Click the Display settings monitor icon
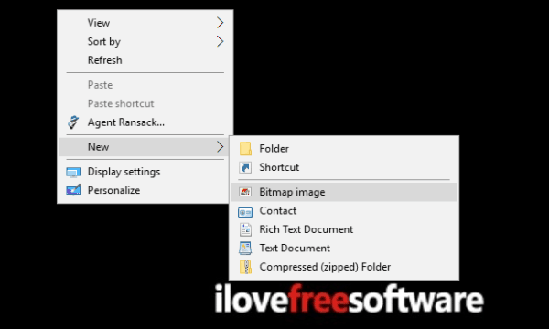 pyautogui.click(x=73, y=172)
